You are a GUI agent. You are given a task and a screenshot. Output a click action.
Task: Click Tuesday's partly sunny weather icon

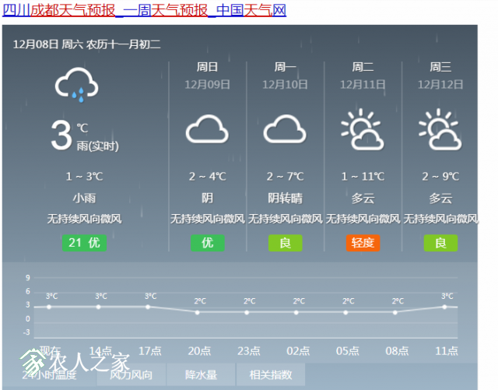[363, 129]
